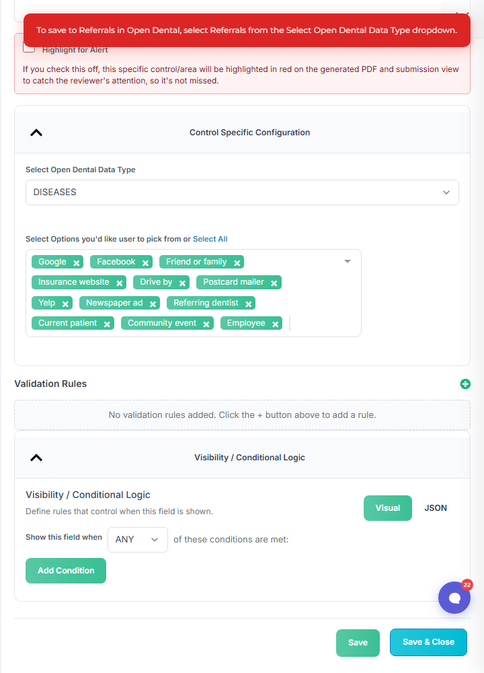Toggle the Highlight for Alert checkbox
Image resolution: width=484 pixels, height=673 pixels.
click(29, 48)
